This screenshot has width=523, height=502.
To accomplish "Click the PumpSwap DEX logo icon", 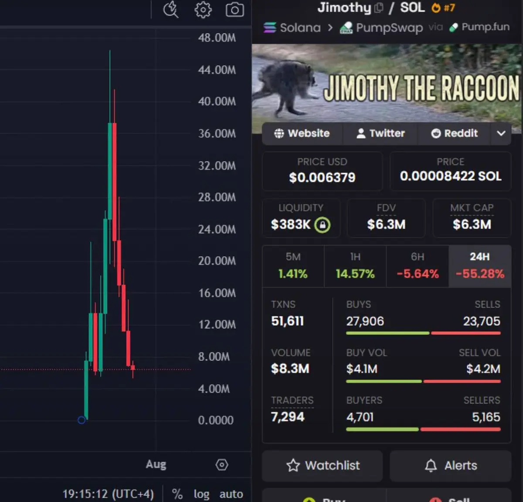I will pyautogui.click(x=346, y=28).
